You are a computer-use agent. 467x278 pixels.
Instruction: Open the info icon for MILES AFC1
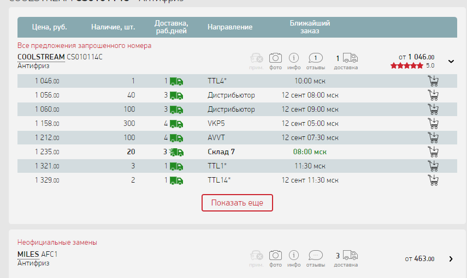point(294,255)
